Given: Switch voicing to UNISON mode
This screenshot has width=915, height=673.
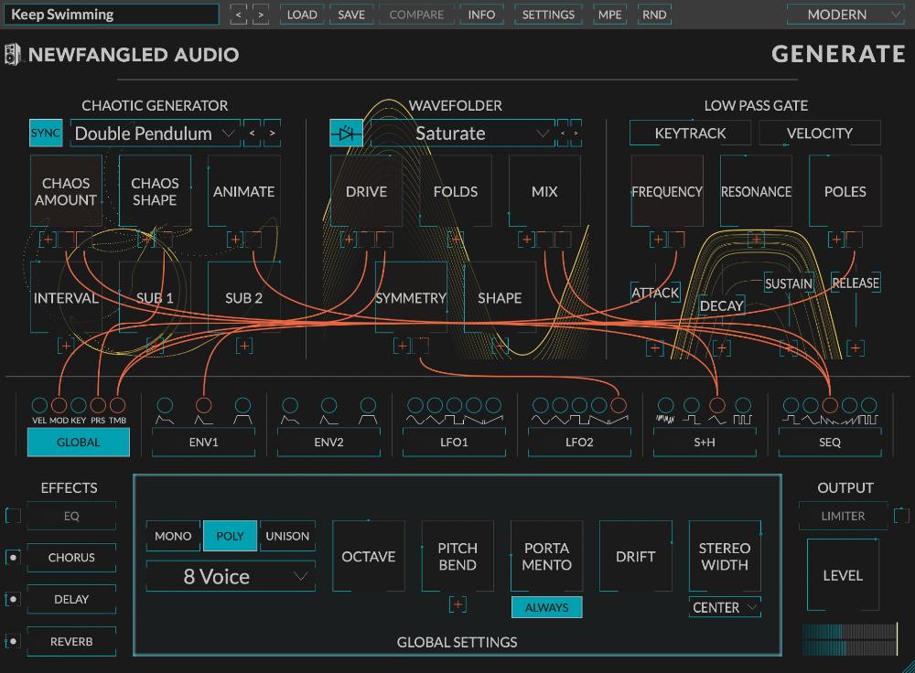Looking at the screenshot, I should tap(287, 536).
